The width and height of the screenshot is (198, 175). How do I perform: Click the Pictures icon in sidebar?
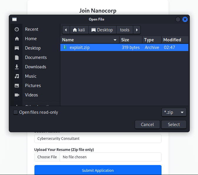[x=17, y=86]
